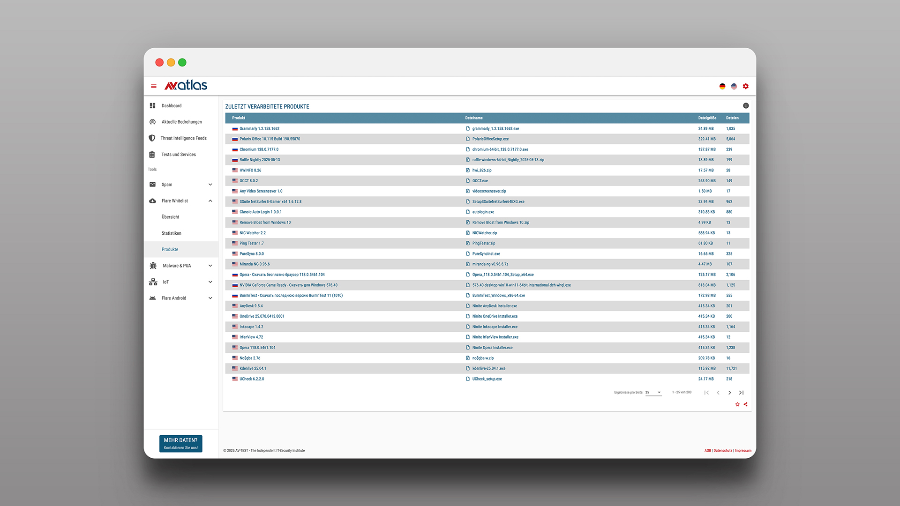
Task: Expand the Flare Android chevron
Action: point(210,298)
